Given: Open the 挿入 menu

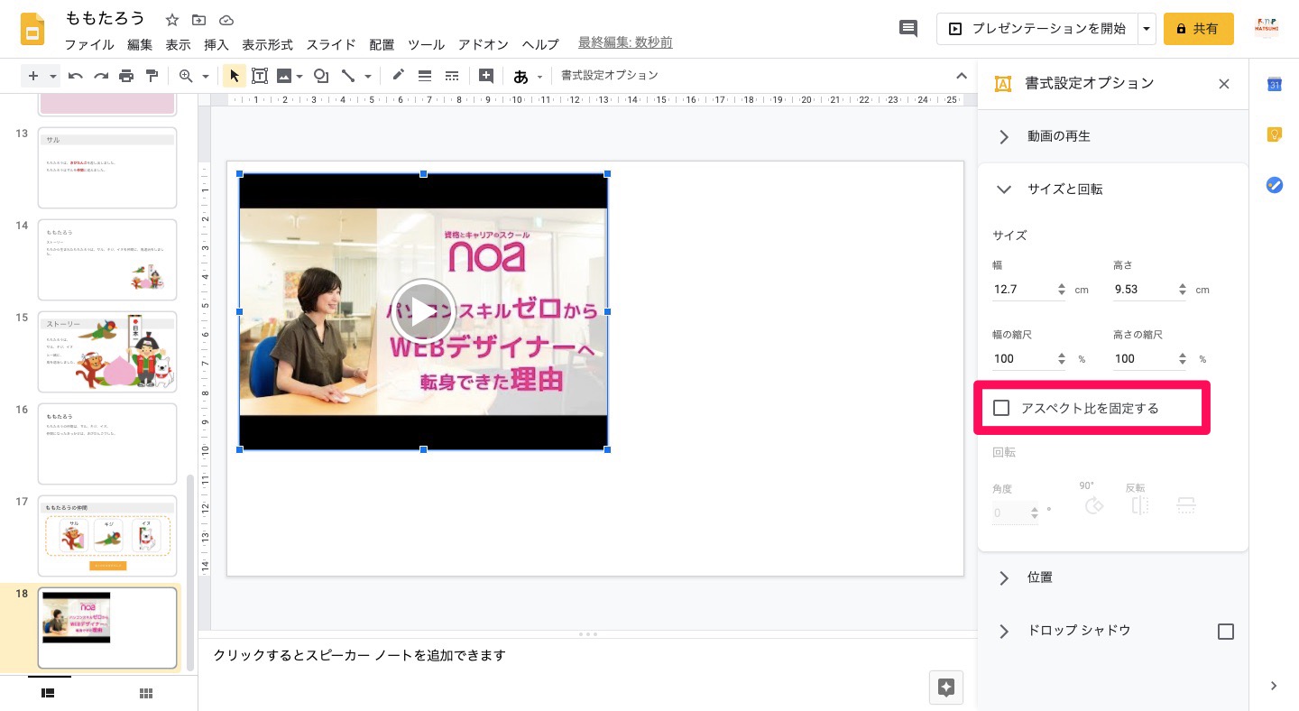Looking at the screenshot, I should [216, 44].
